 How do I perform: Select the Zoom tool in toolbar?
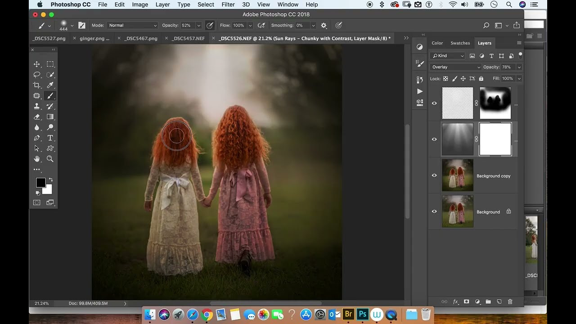tap(50, 159)
